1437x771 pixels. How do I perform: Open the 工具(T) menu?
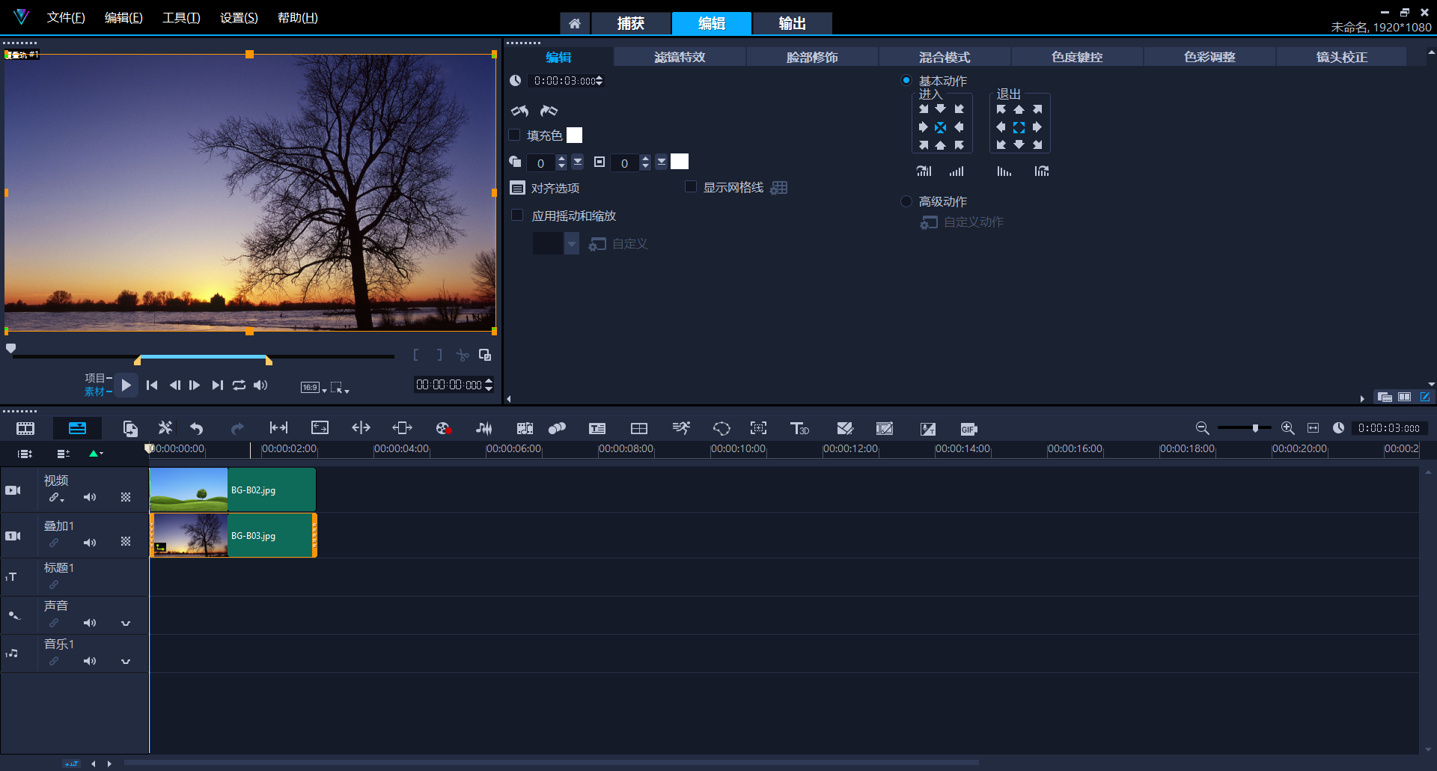(x=181, y=17)
